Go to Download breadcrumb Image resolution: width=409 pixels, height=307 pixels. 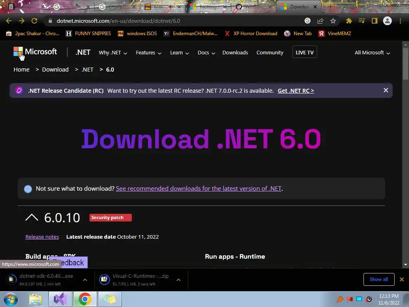click(55, 70)
